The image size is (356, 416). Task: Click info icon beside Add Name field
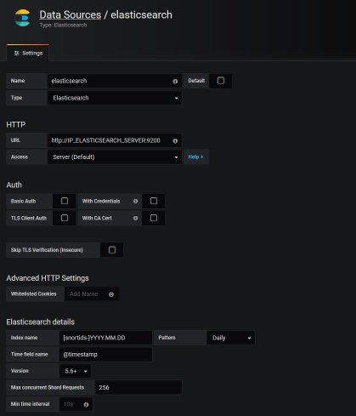pyautogui.click(x=111, y=294)
